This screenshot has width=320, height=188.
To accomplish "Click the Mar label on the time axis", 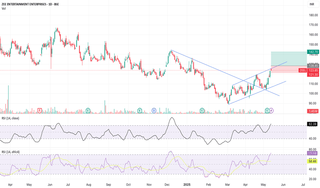I will pyautogui.click(x=227, y=185).
